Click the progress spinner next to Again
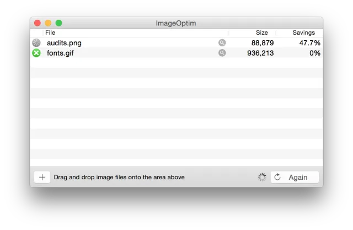This screenshot has width=353, height=230. pyautogui.click(x=262, y=177)
